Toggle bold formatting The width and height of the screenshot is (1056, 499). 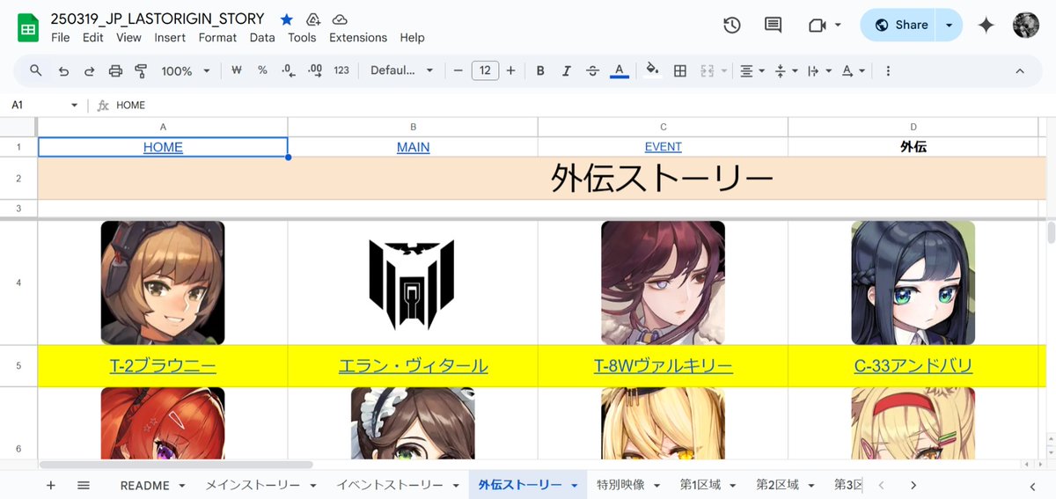click(540, 70)
